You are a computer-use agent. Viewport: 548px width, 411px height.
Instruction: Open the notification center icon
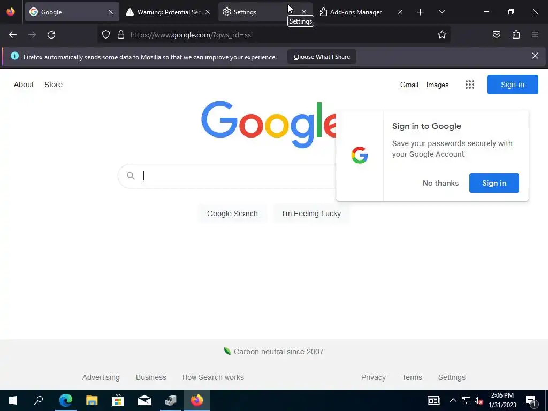tap(531, 400)
